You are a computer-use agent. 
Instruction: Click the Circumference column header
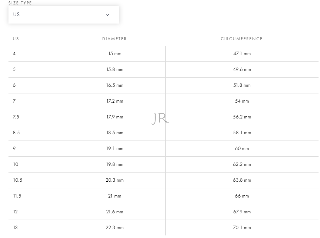[x=242, y=39]
